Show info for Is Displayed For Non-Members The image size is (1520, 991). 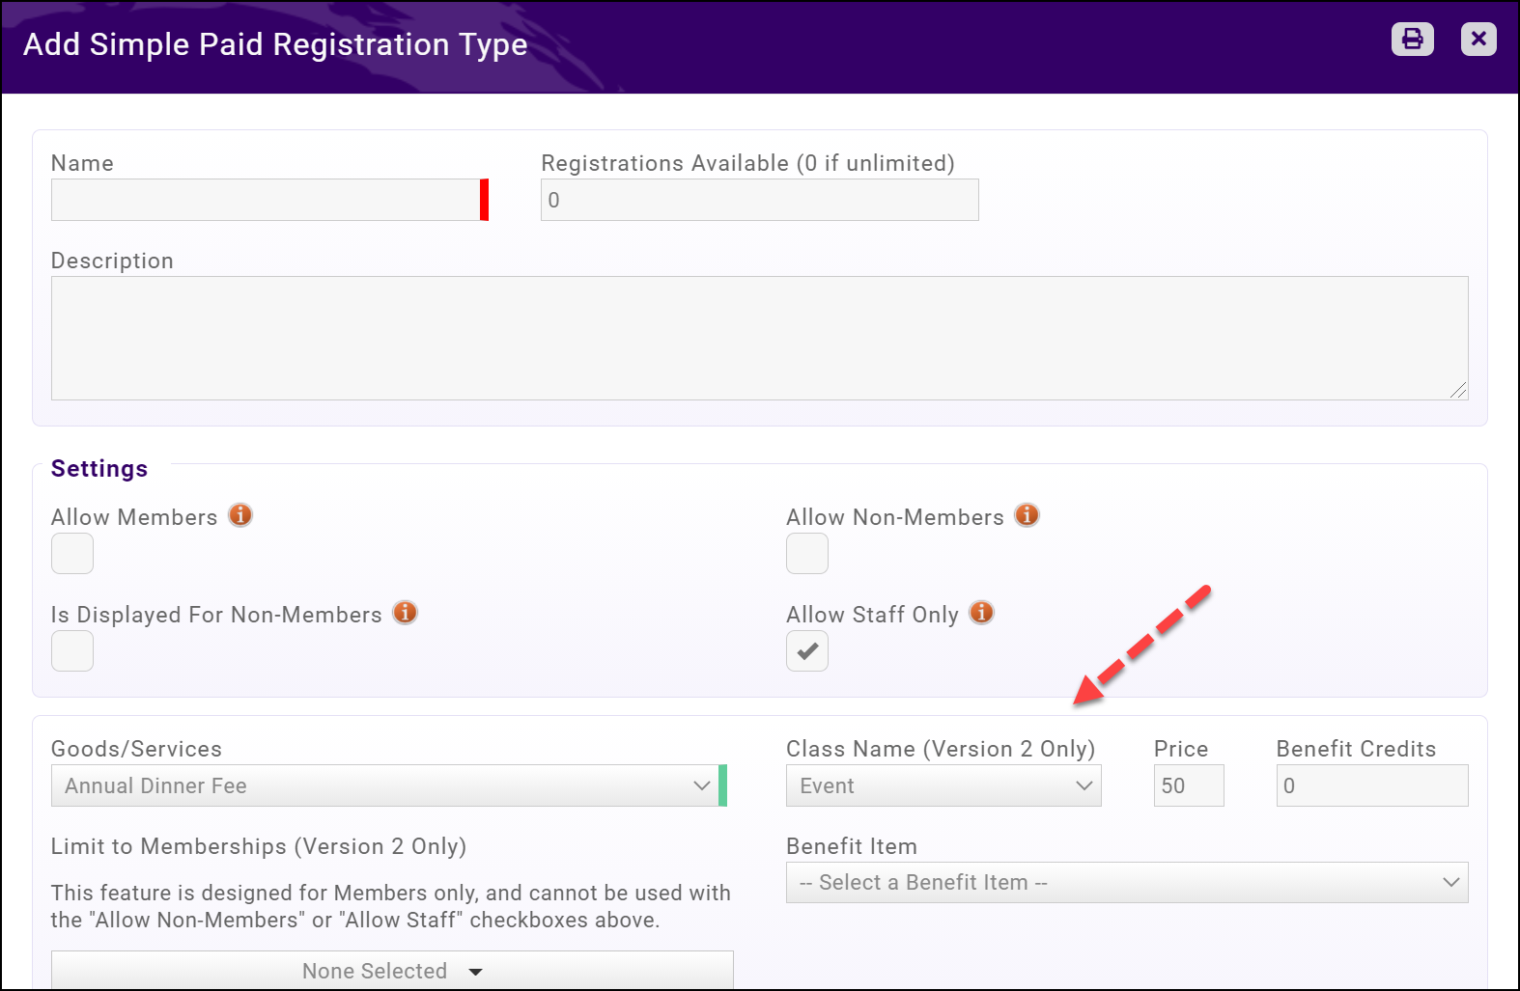[406, 613]
